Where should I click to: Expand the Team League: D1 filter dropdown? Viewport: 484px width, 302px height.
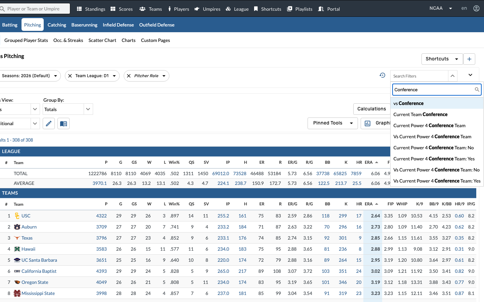(114, 76)
